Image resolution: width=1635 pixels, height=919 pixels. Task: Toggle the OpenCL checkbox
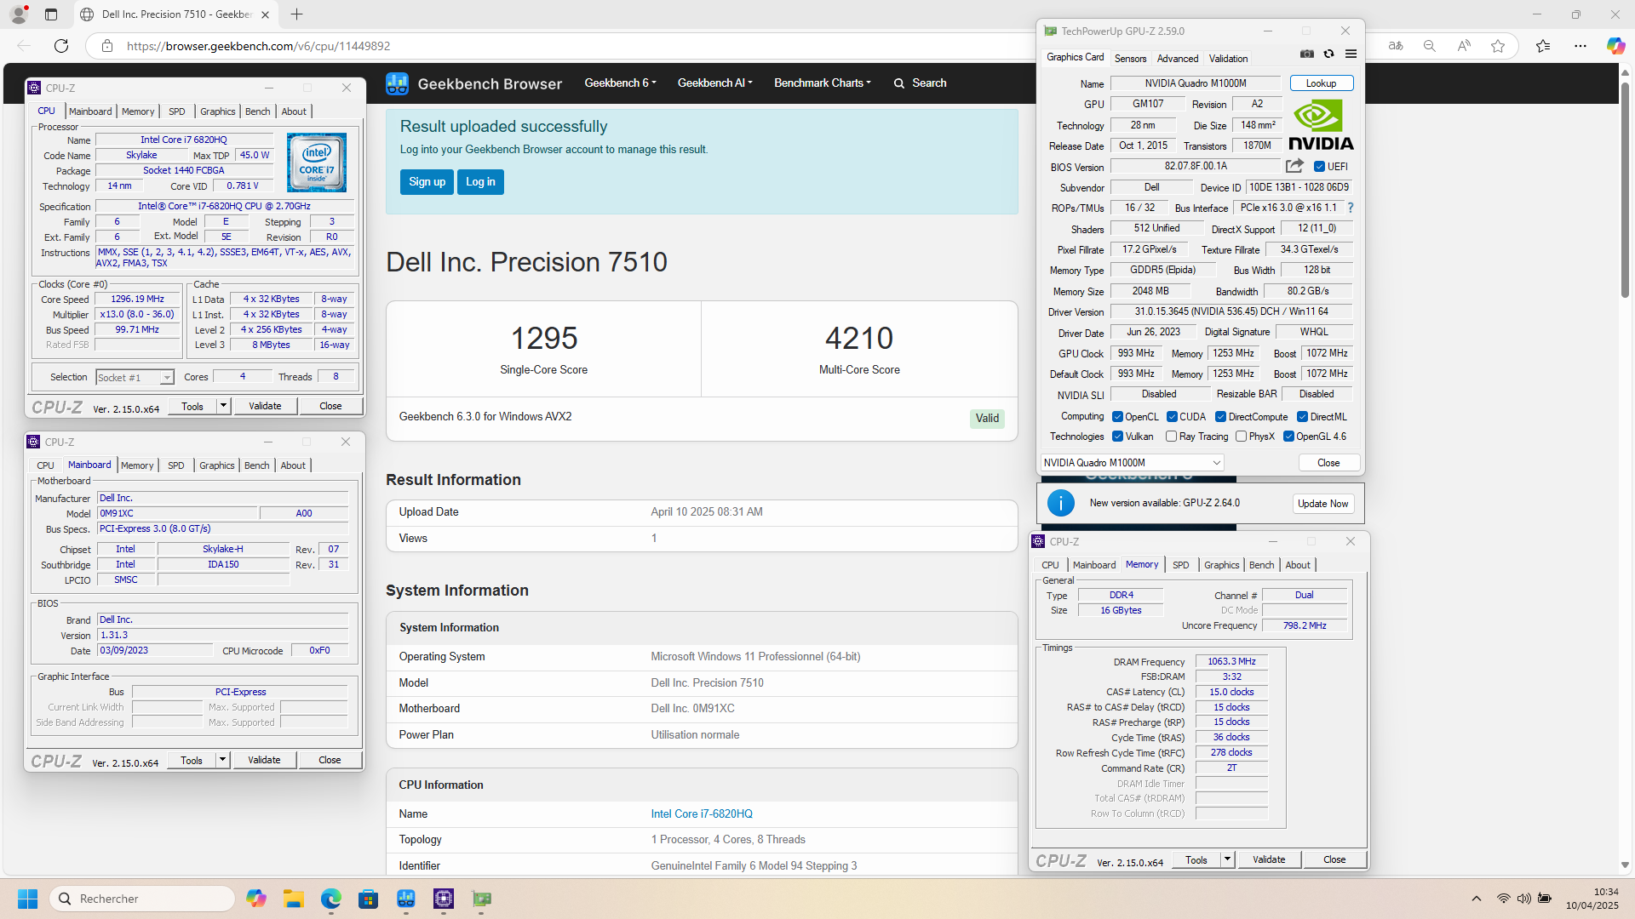point(1117,417)
